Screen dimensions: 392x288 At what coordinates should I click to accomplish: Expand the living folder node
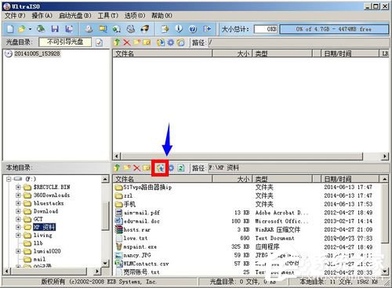18,235
